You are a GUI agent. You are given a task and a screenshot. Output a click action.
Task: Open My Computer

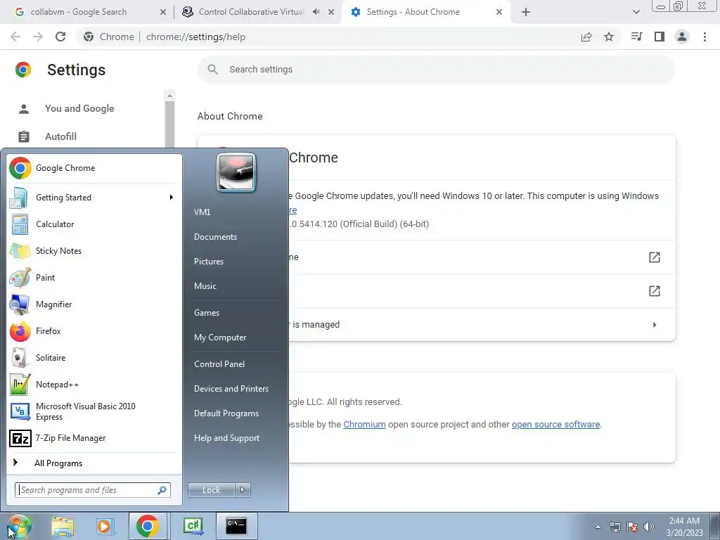click(x=236, y=337)
